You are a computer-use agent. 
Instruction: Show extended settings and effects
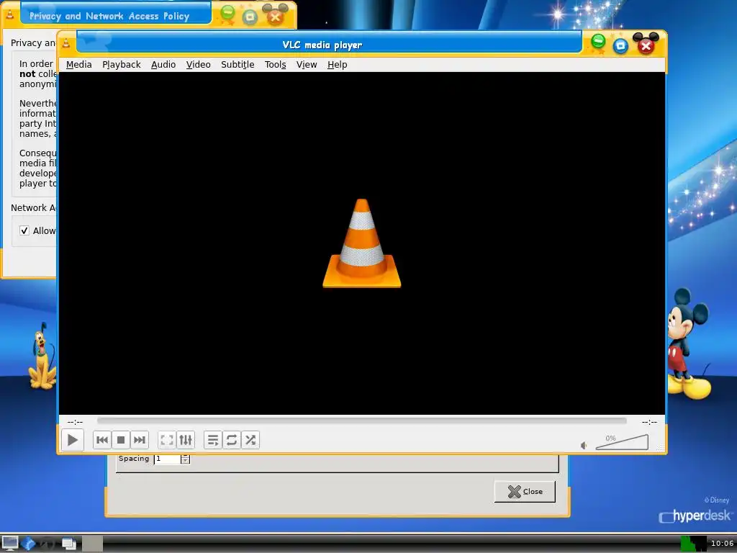(186, 440)
